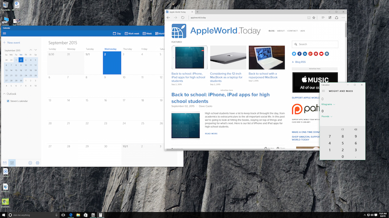Open the Facebook social icon
389x218 pixels.
(300, 54)
